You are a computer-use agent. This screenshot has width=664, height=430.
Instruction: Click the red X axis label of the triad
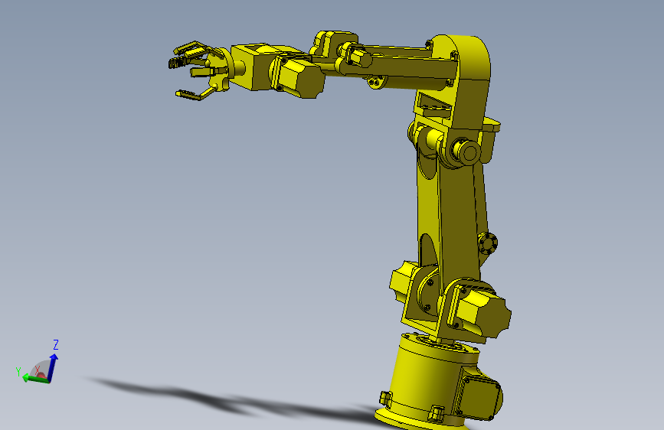[38, 371]
